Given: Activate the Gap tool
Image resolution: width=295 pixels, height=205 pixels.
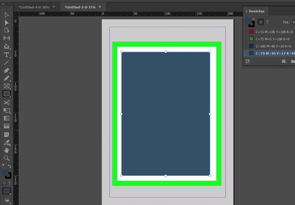Looking at the screenshot, I should coord(6,38).
